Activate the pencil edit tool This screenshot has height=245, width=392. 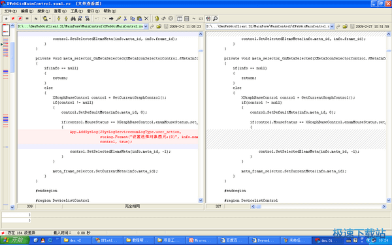(x=118, y=18)
